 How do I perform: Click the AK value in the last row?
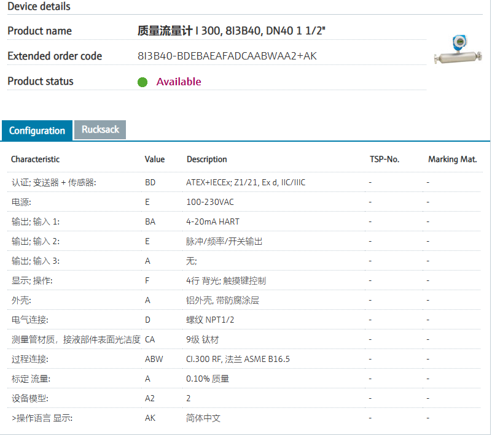point(150,418)
